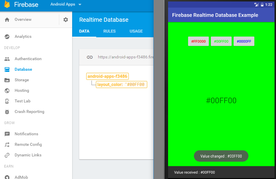Click the Authentication people icon
The height and width of the screenshot is (179, 276).
click(7, 59)
